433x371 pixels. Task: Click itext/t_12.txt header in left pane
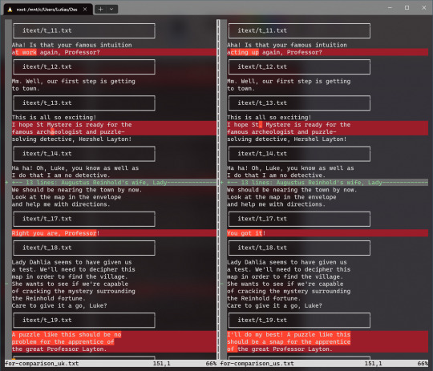click(84, 67)
